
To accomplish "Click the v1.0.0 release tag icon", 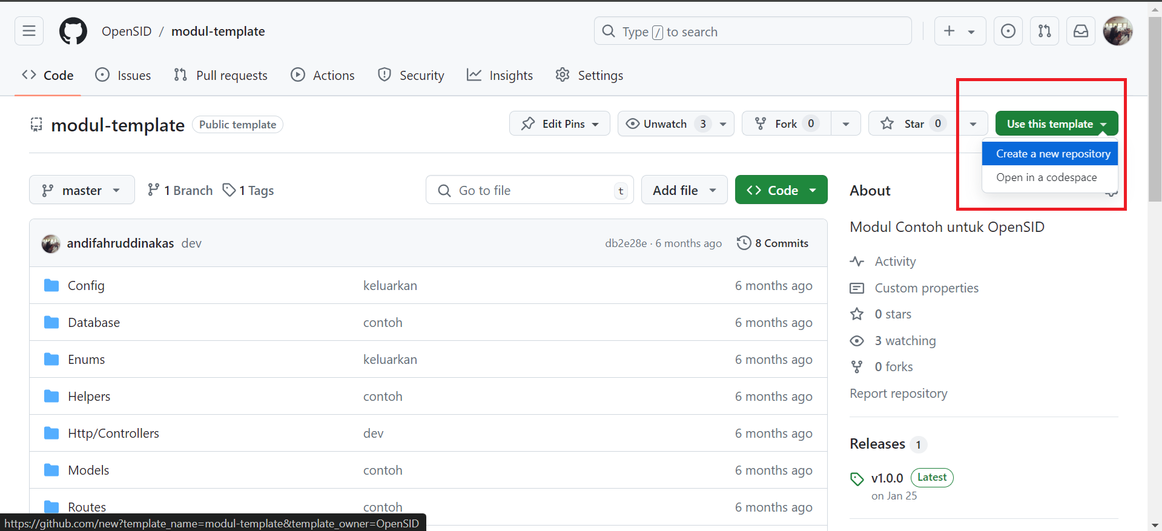I will [x=857, y=479].
